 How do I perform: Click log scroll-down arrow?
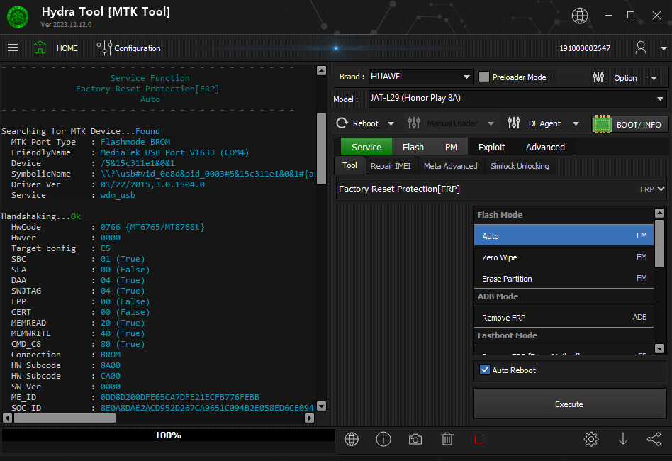321,406
